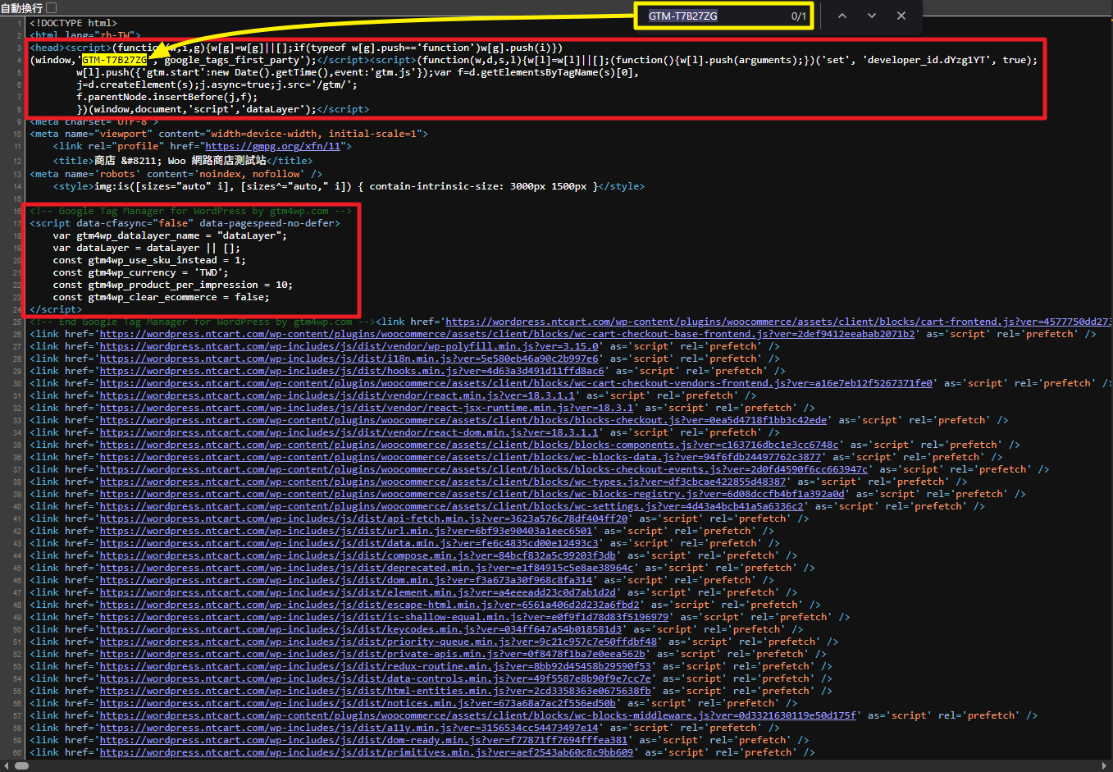This screenshot has height=772, width=1113.
Task: Open the redux-routine.min.js link
Action: (376, 666)
